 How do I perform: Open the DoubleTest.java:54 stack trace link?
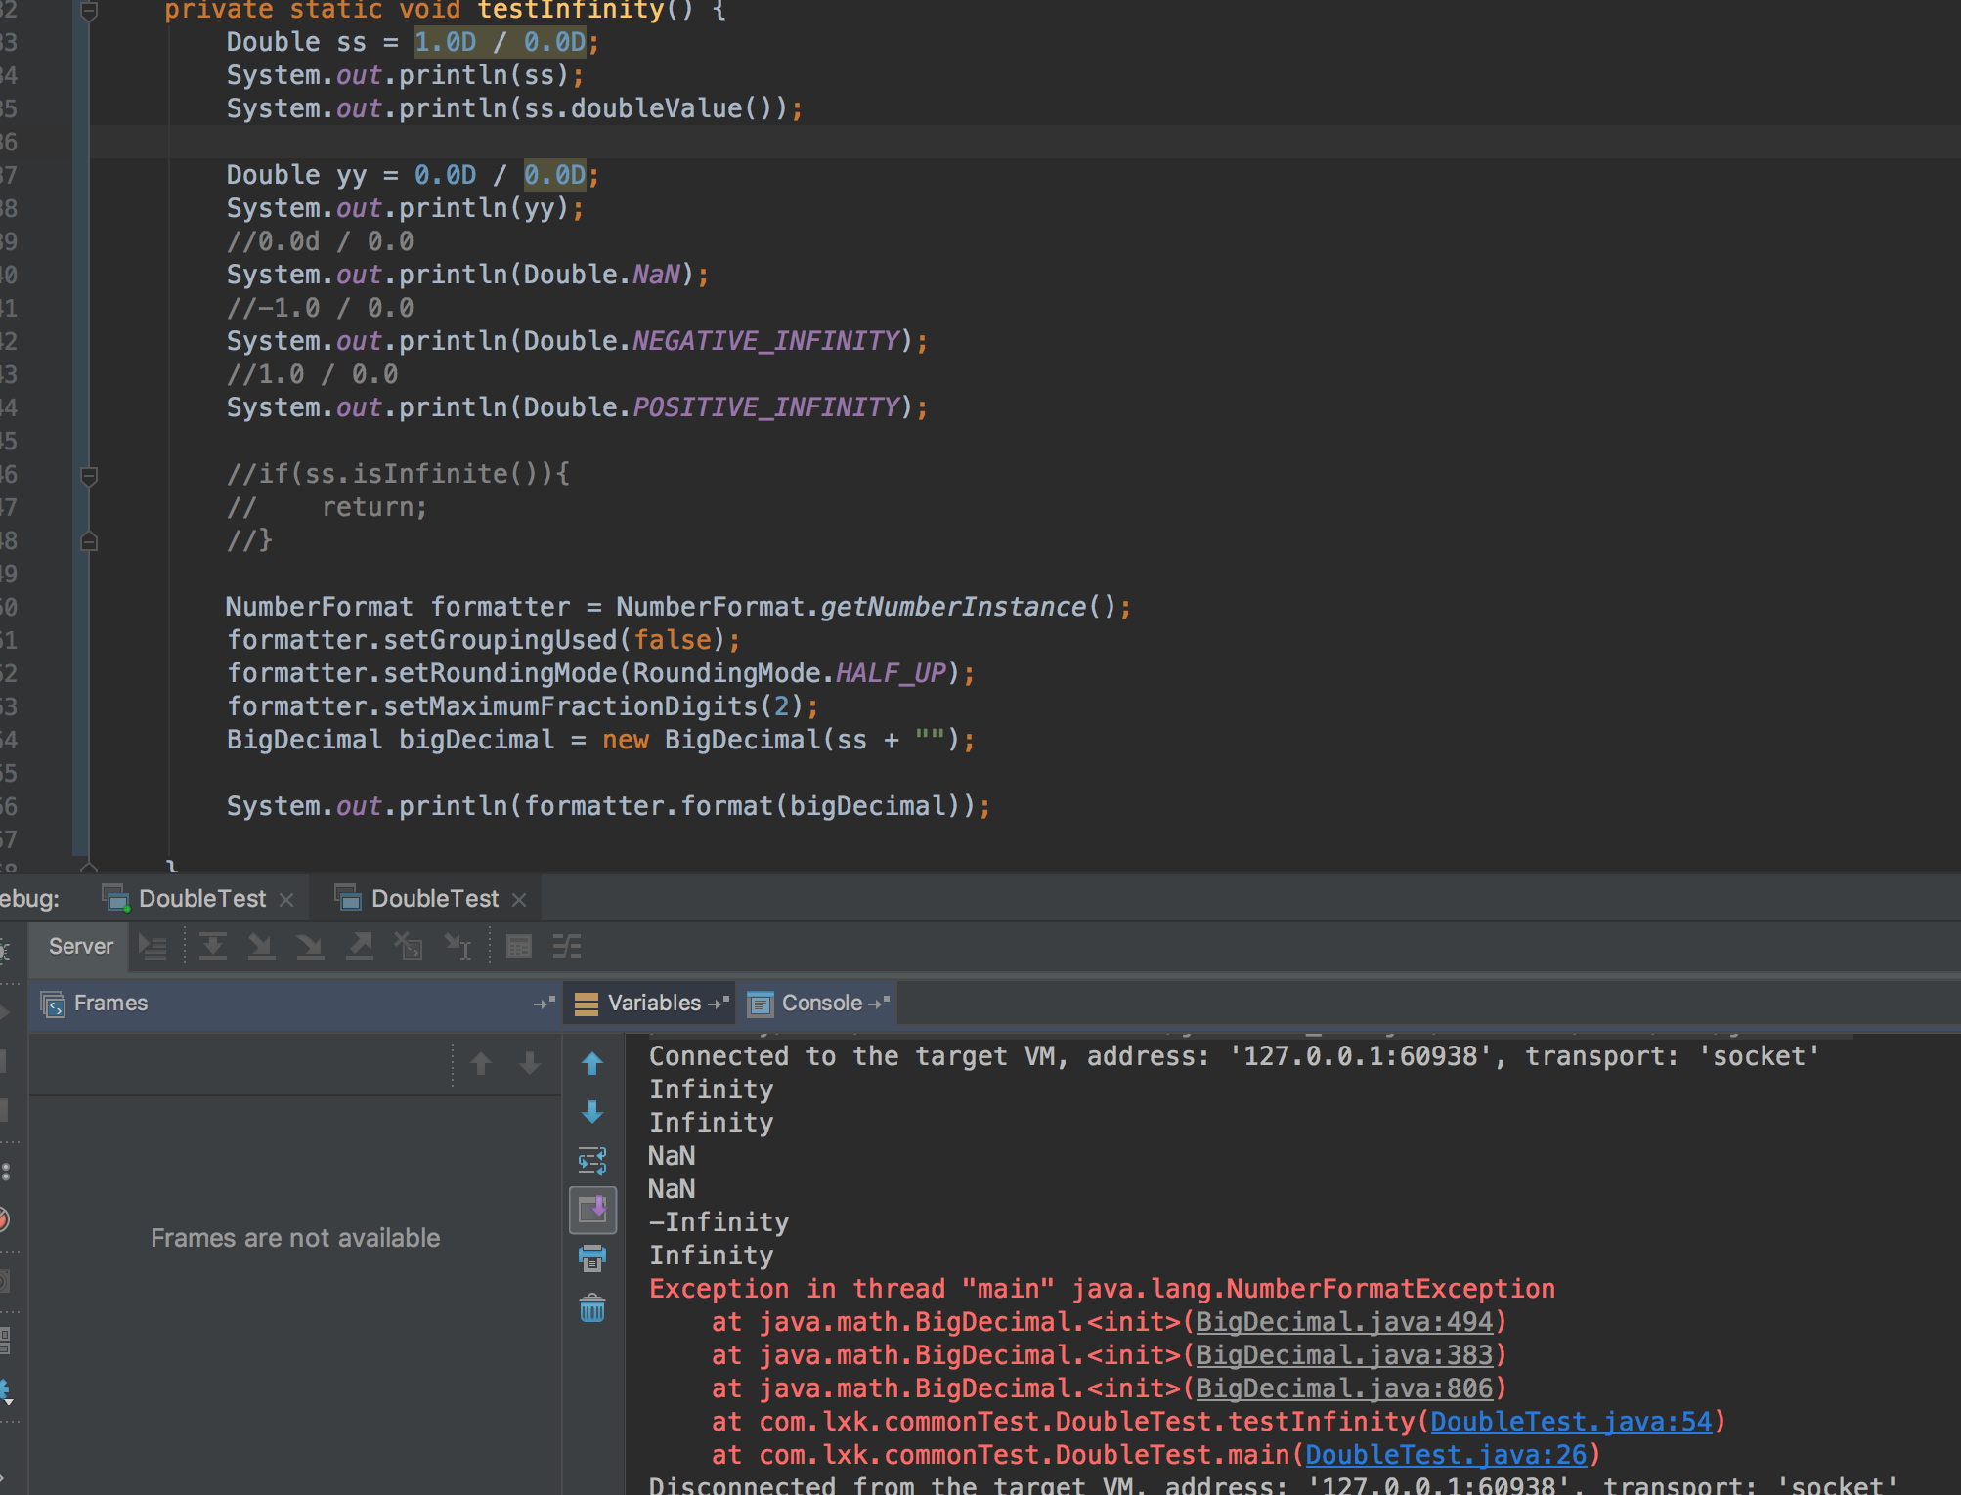tap(1571, 1422)
